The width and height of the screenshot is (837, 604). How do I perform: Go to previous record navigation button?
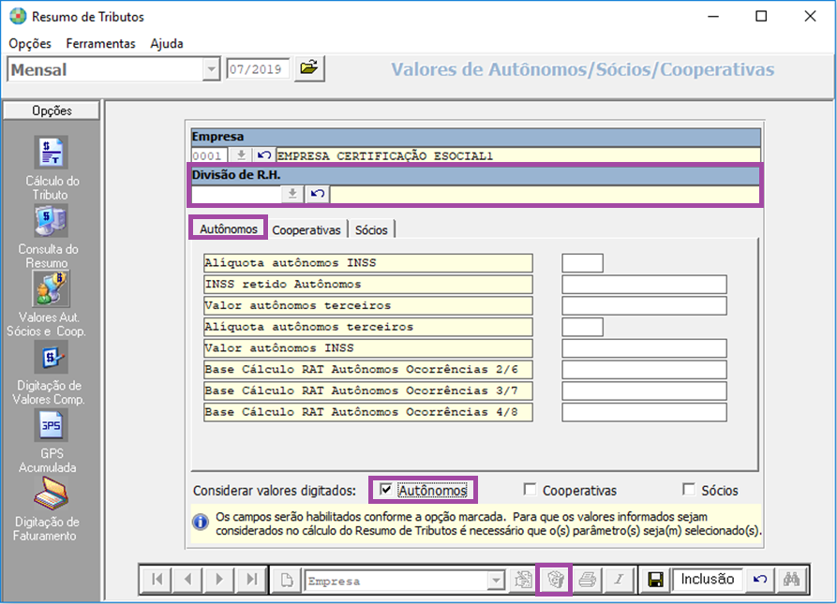click(187, 579)
